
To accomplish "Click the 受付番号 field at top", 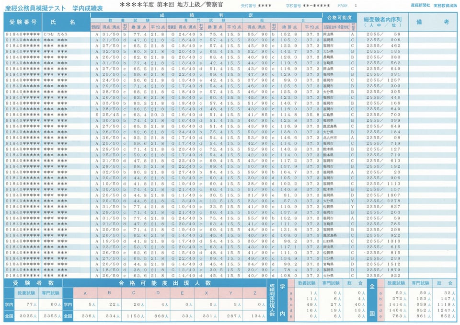I will (x=257, y=5).
